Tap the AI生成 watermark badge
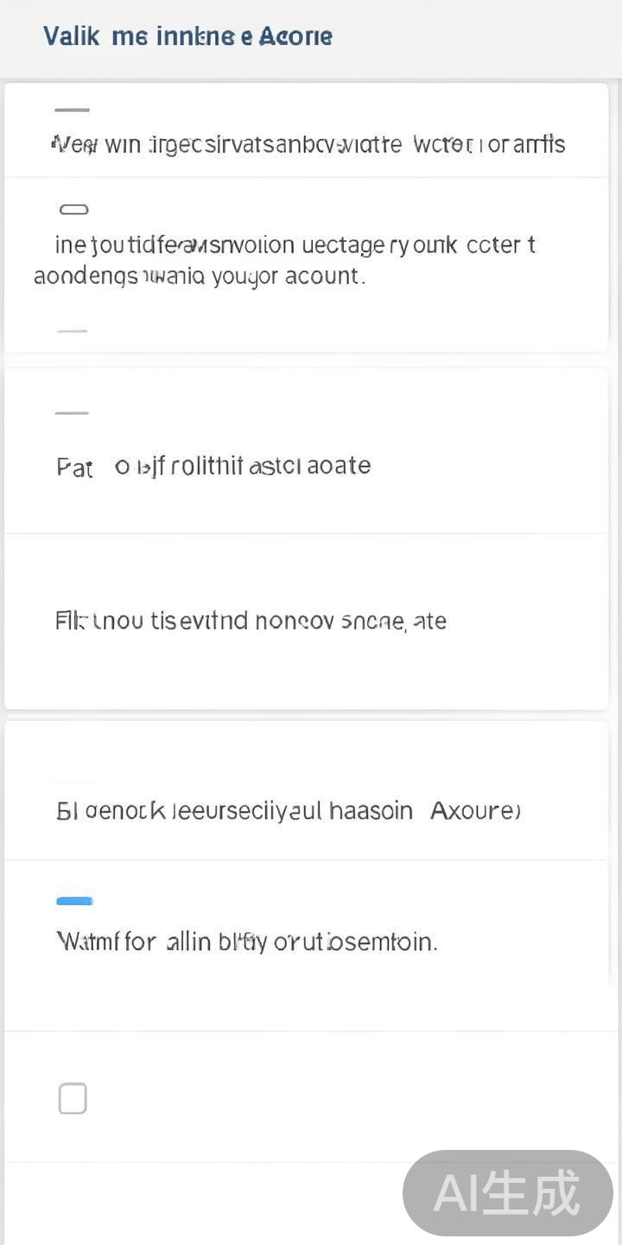The image size is (622, 1245). pos(508,1193)
